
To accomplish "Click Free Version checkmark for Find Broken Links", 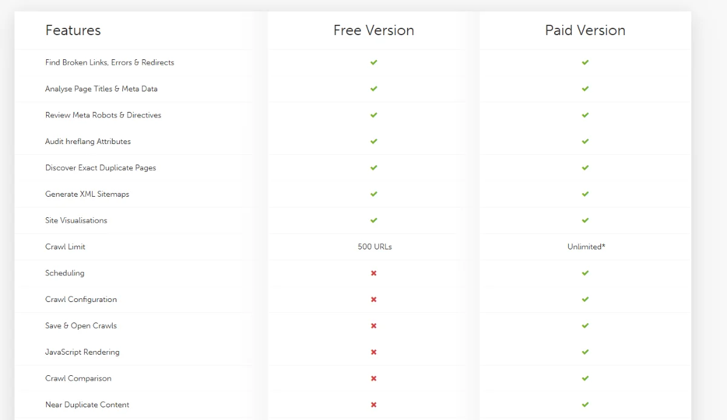I will click(x=374, y=62).
